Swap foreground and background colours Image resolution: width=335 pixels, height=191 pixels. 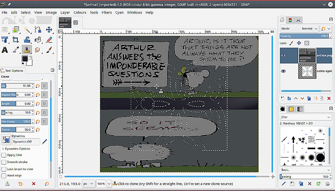click(x=31, y=57)
